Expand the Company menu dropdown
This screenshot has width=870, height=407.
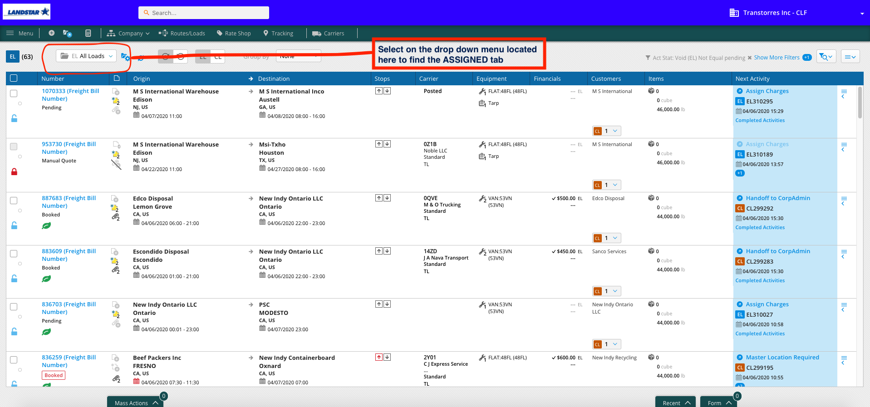tap(128, 33)
